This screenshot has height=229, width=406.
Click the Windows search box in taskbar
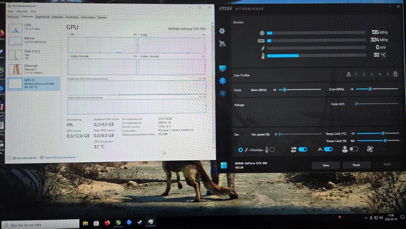pos(41,225)
